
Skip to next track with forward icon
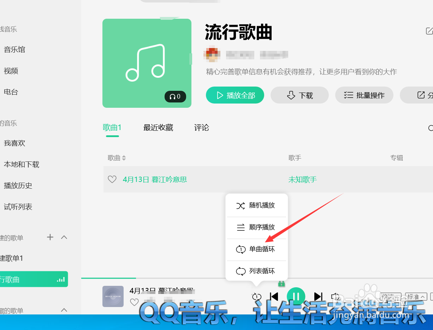coord(318,296)
